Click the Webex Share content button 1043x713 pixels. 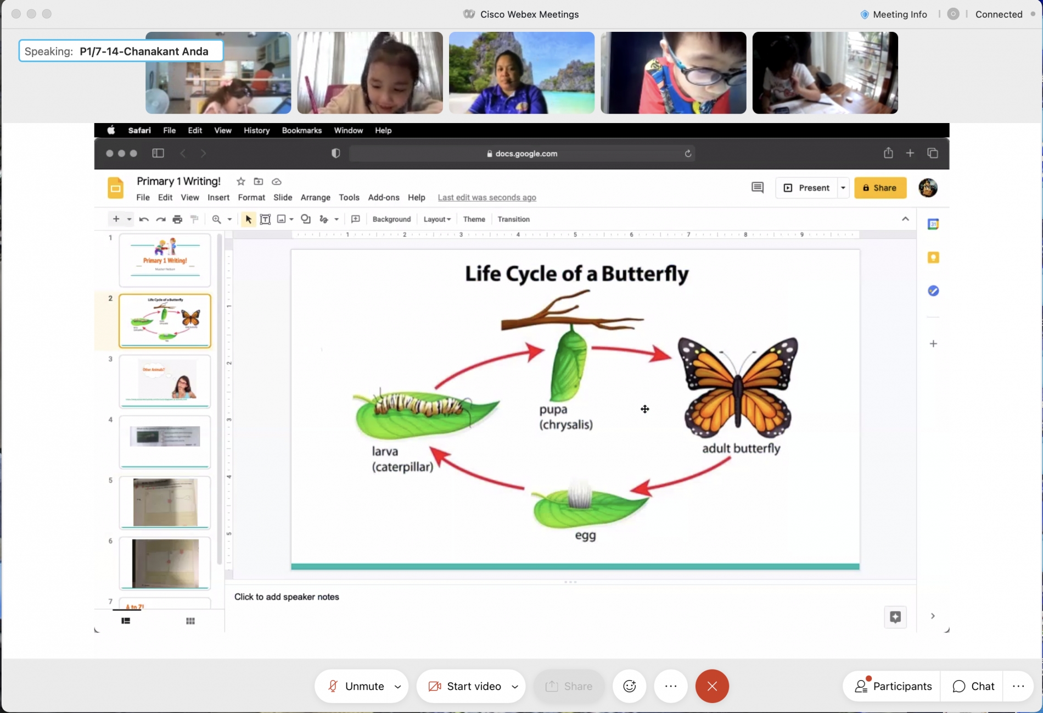coord(569,686)
